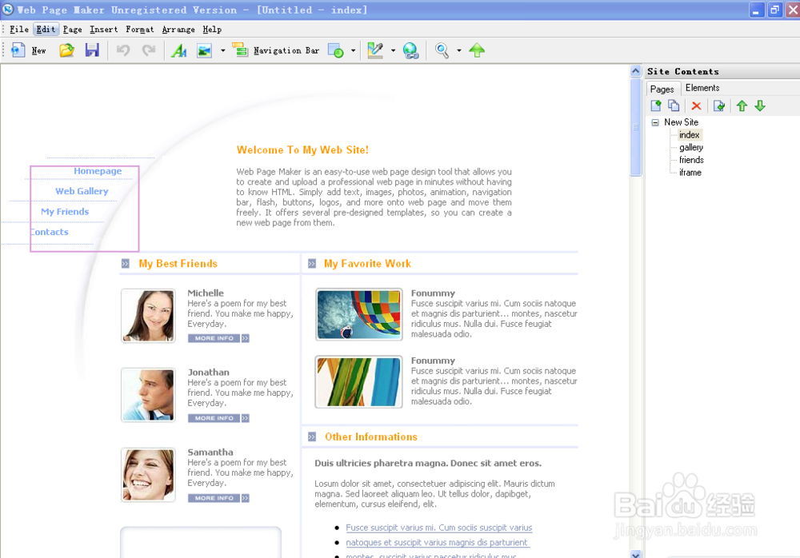This screenshot has height=558, width=800.
Task: Open the Insert menu
Action: [x=103, y=30]
